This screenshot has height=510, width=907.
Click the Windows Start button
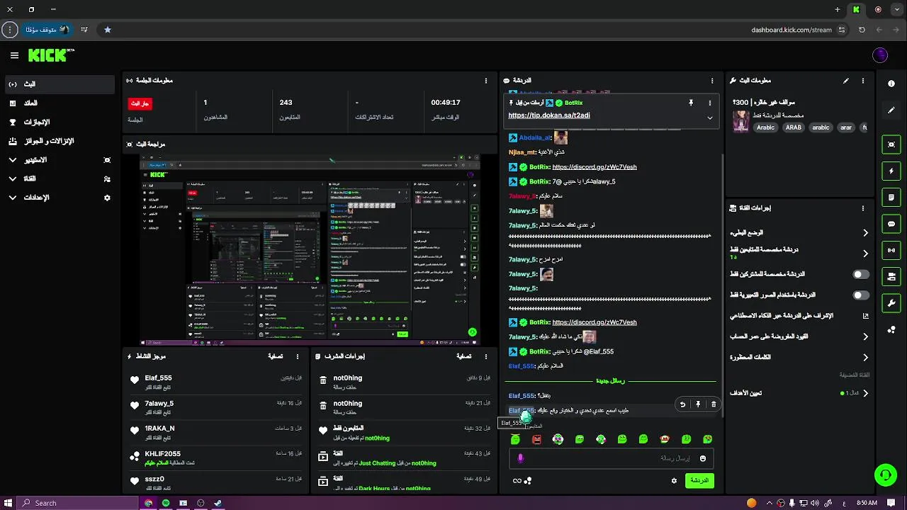pyautogui.click(x=9, y=503)
